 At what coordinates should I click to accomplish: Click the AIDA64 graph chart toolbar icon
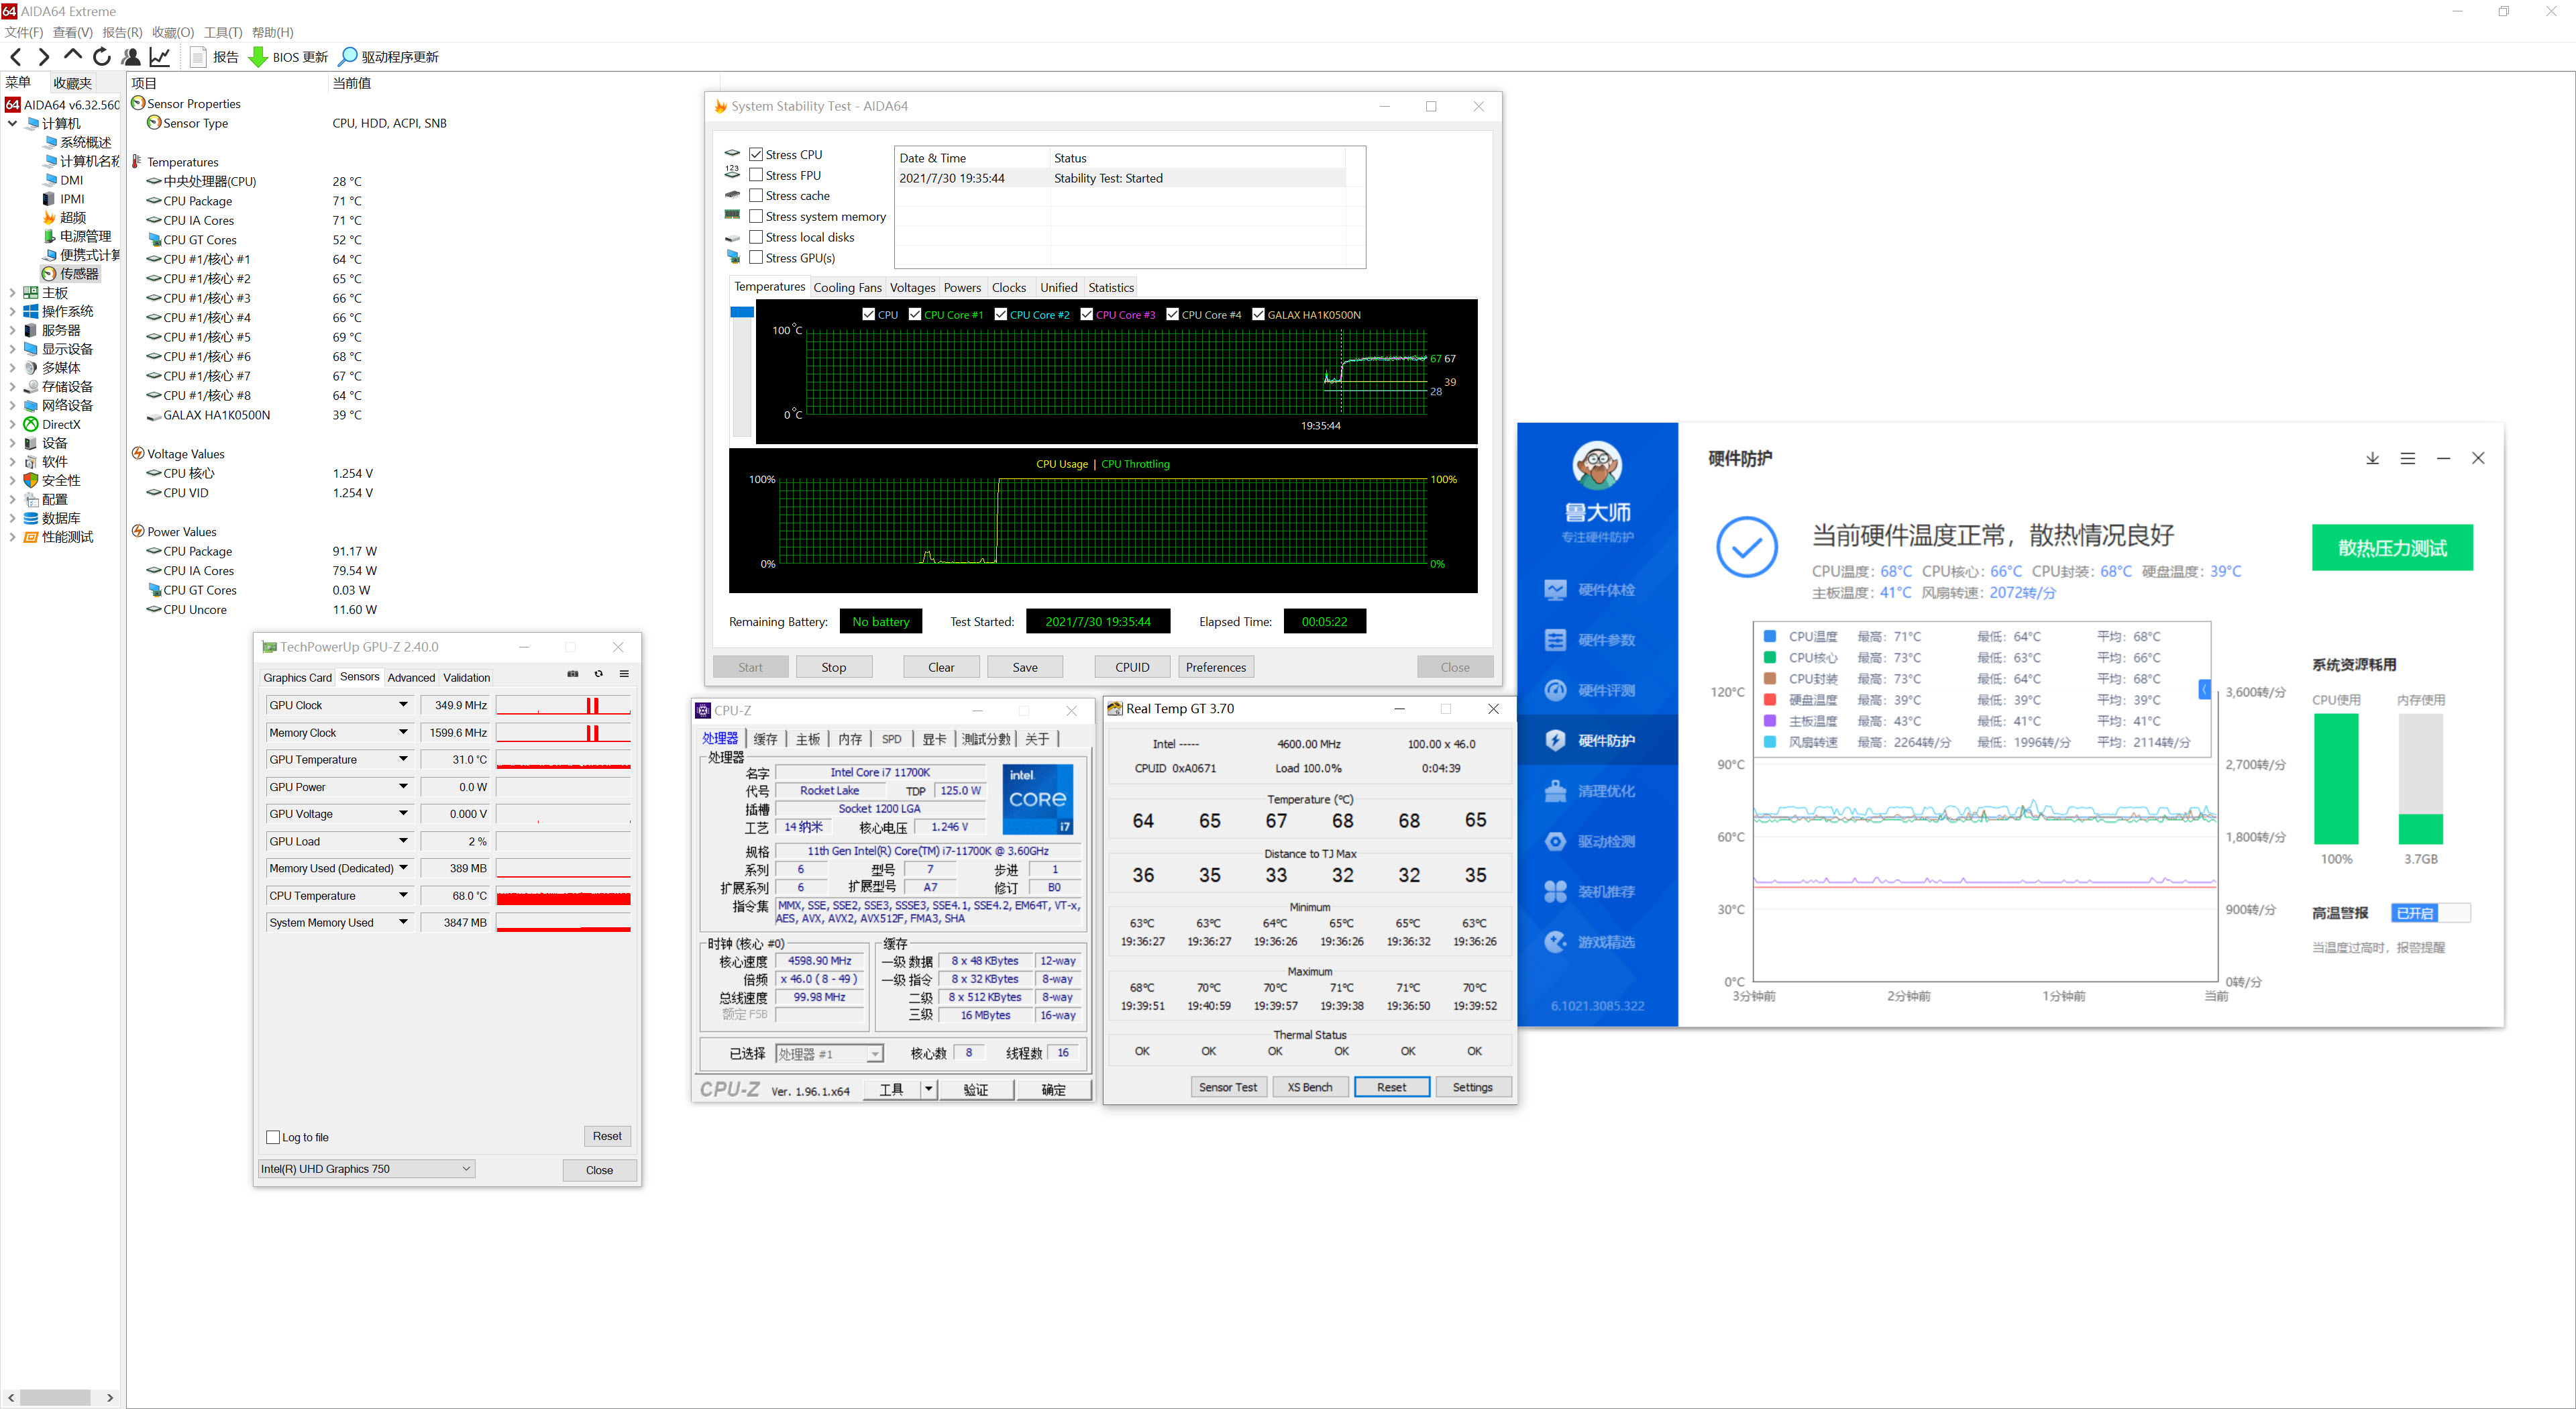click(160, 57)
